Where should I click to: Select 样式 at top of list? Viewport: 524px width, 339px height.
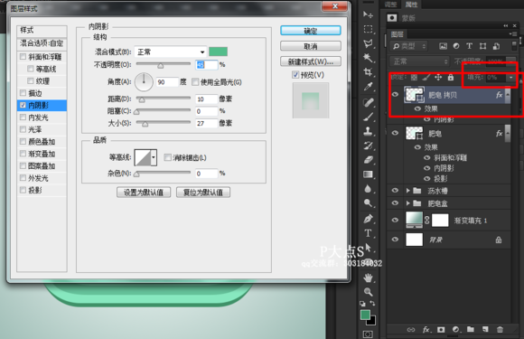tap(42, 31)
